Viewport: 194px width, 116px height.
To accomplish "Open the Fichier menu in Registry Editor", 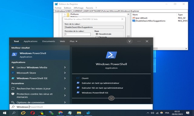I will [x=58, y=8].
